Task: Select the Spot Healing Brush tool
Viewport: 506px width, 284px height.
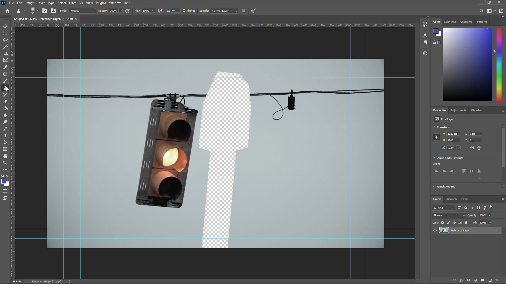Action: (x=5, y=74)
